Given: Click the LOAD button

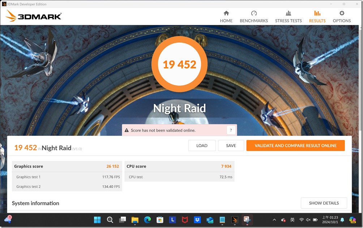Looking at the screenshot, I should pos(202,145).
